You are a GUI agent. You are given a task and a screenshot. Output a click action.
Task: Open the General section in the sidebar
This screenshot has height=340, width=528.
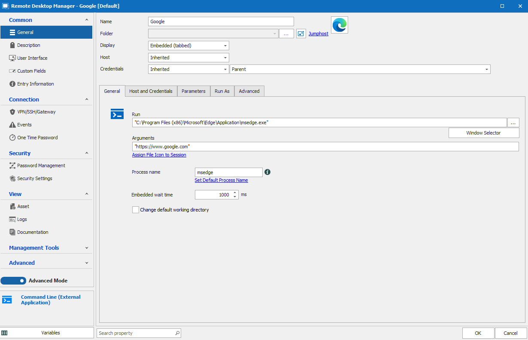coord(46,32)
